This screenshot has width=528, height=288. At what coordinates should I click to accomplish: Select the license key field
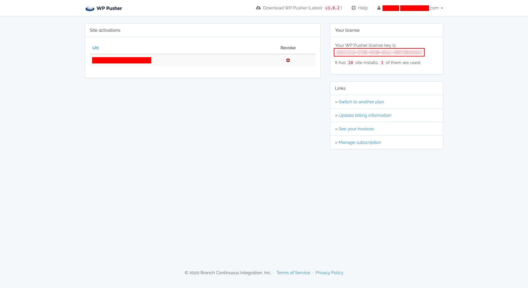coord(379,52)
